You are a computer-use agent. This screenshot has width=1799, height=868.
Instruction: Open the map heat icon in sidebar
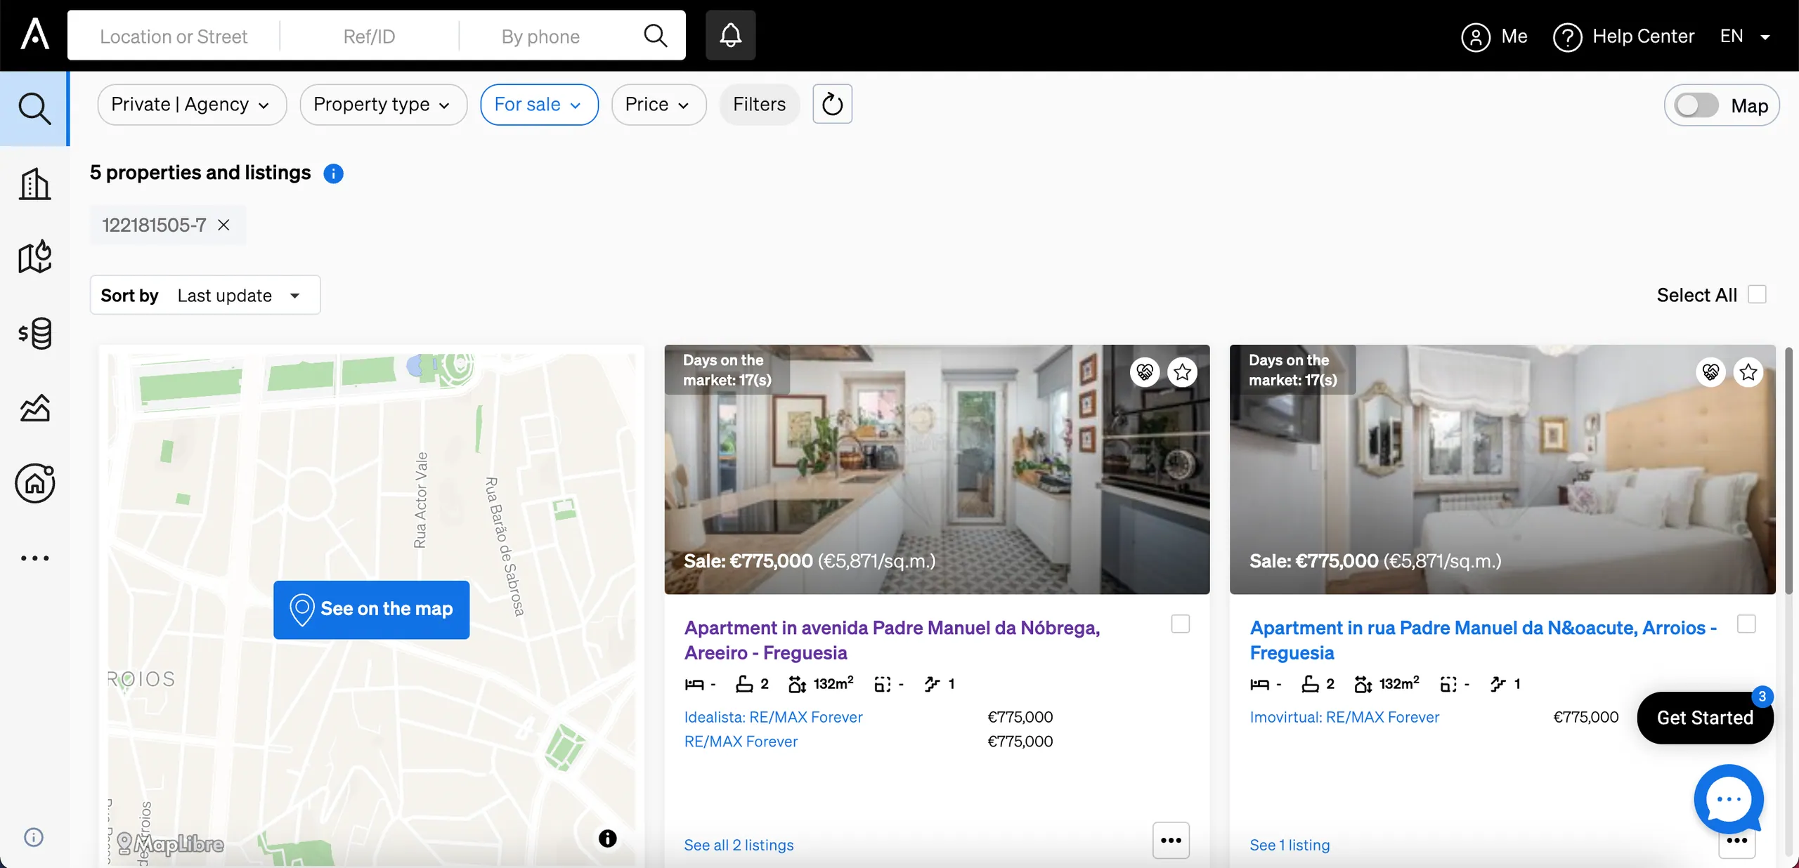click(34, 257)
